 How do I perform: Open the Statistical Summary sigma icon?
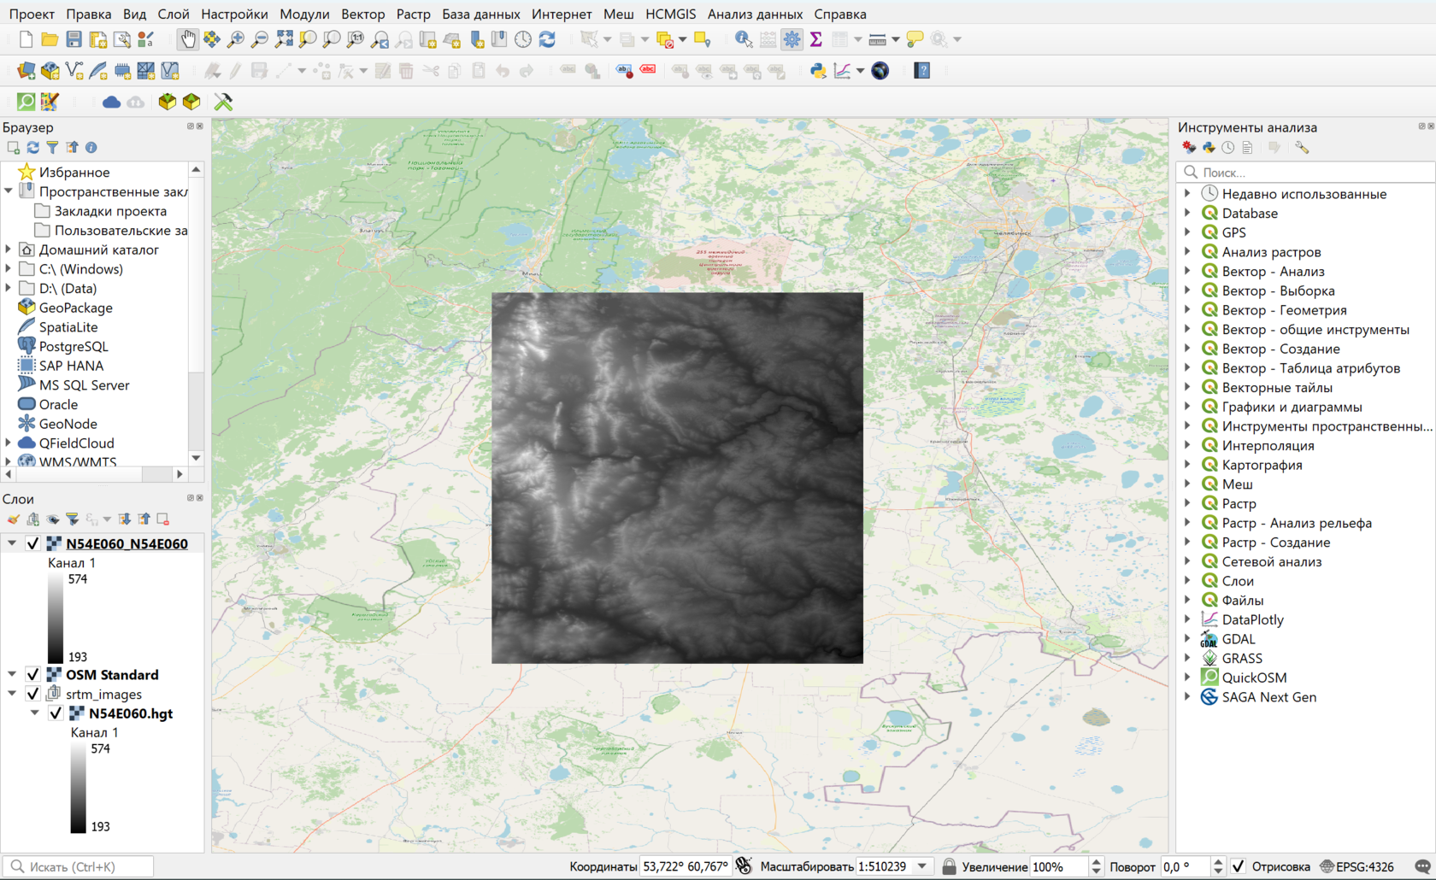click(816, 39)
